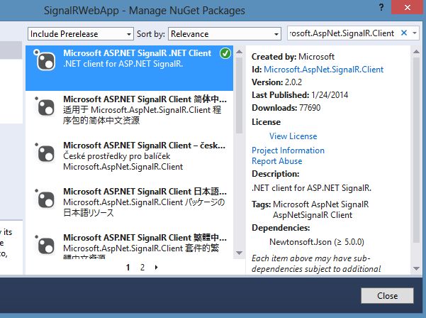This screenshot has width=426, height=318.
Task: Click the Report Abuse link
Action: click(277, 161)
